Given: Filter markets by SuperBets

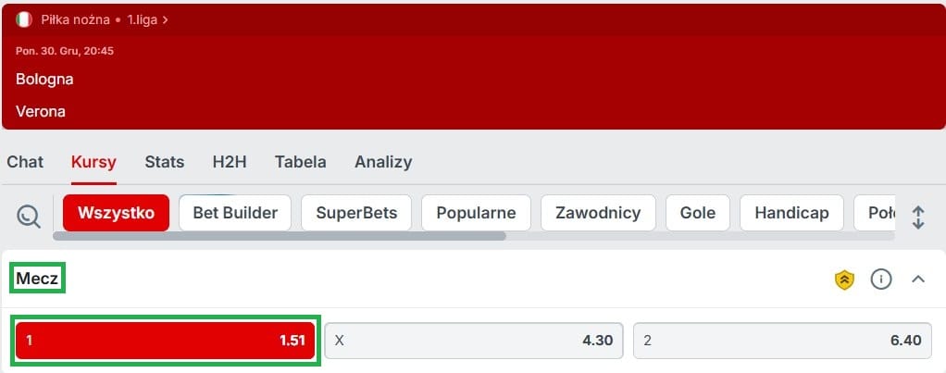Looking at the screenshot, I should 356,213.
